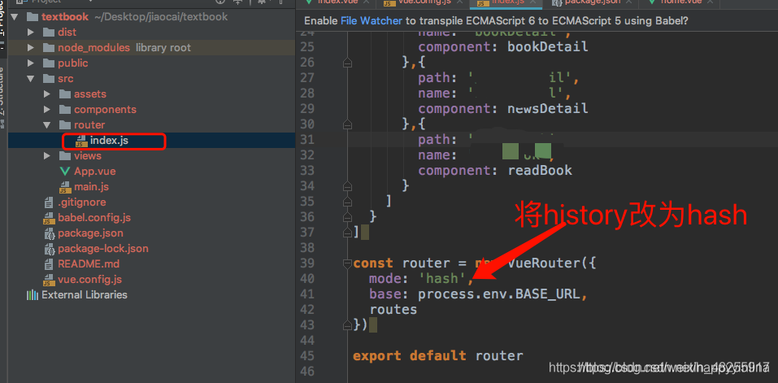The width and height of the screenshot is (778, 383).
Task: Toggle code fold marker at line 34
Action: 347,186
